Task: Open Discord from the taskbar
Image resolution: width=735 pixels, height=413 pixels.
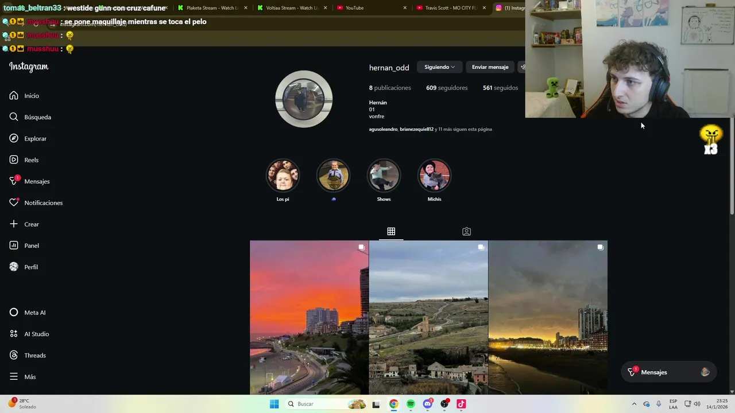Action: click(427, 404)
